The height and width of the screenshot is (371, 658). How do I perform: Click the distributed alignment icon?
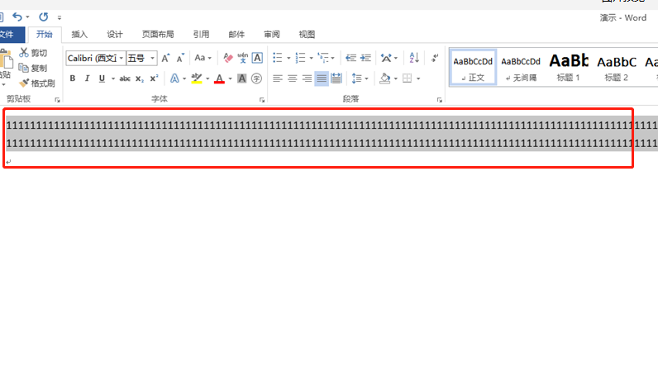click(x=336, y=78)
